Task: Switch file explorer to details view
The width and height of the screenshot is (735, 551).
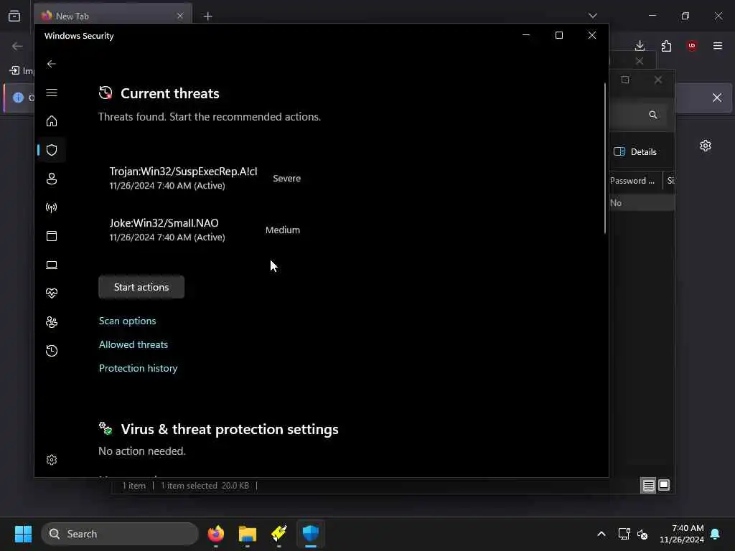Action: [648, 486]
